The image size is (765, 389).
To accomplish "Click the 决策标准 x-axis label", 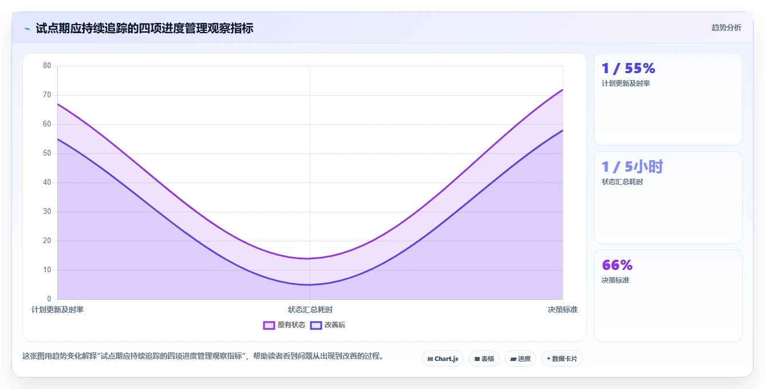I will (562, 309).
